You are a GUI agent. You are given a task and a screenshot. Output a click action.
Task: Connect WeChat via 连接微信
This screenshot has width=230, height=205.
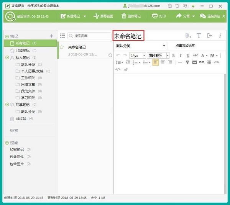point(210,16)
